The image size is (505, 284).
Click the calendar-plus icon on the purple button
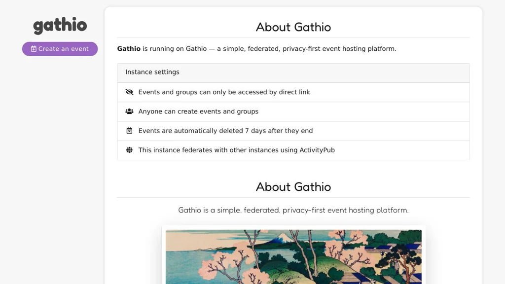[34, 49]
